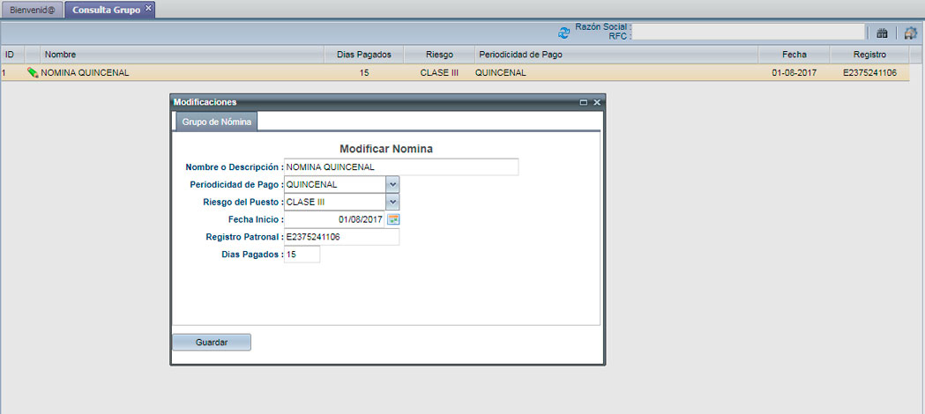Open the Fecha Inicio calendar picker
The width and height of the screenshot is (925, 414).
(393, 219)
